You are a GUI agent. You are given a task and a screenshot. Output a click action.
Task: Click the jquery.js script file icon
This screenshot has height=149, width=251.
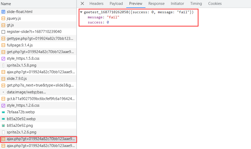coord(3,18)
